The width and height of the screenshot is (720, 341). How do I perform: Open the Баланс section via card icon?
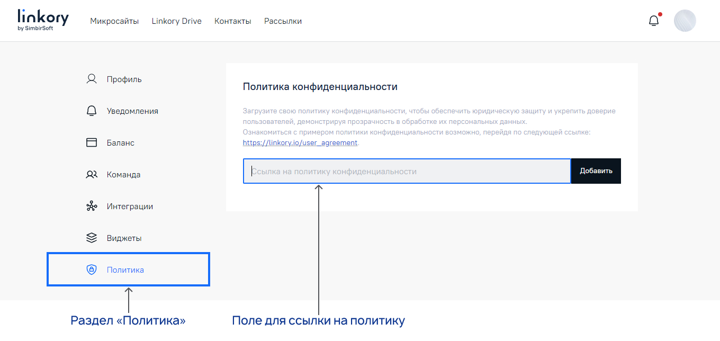pyautogui.click(x=91, y=142)
